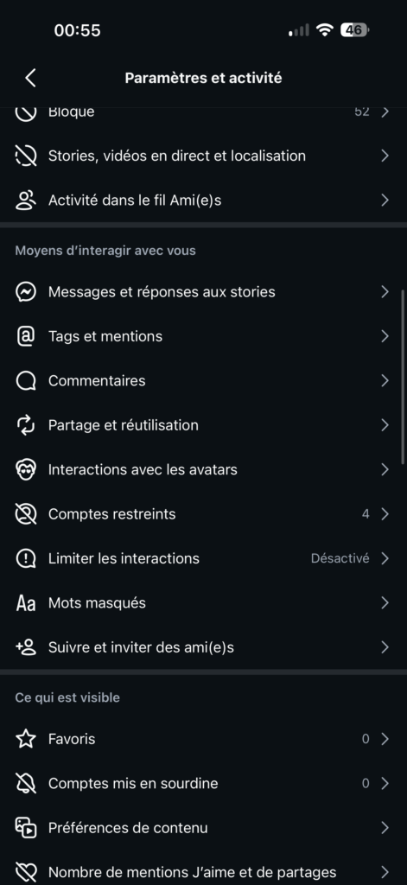Open Comptes mis en sourdine entry
Image resolution: width=407 pixels, height=885 pixels.
(203, 783)
